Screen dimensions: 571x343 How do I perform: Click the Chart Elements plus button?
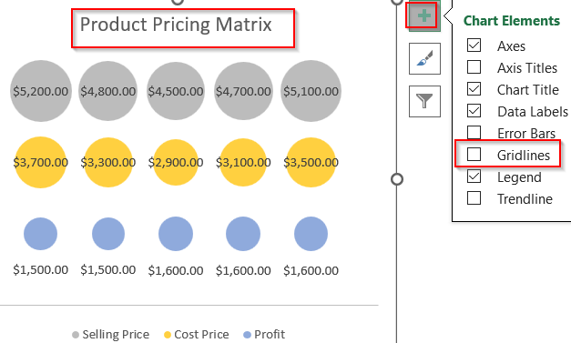coord(424,15)
